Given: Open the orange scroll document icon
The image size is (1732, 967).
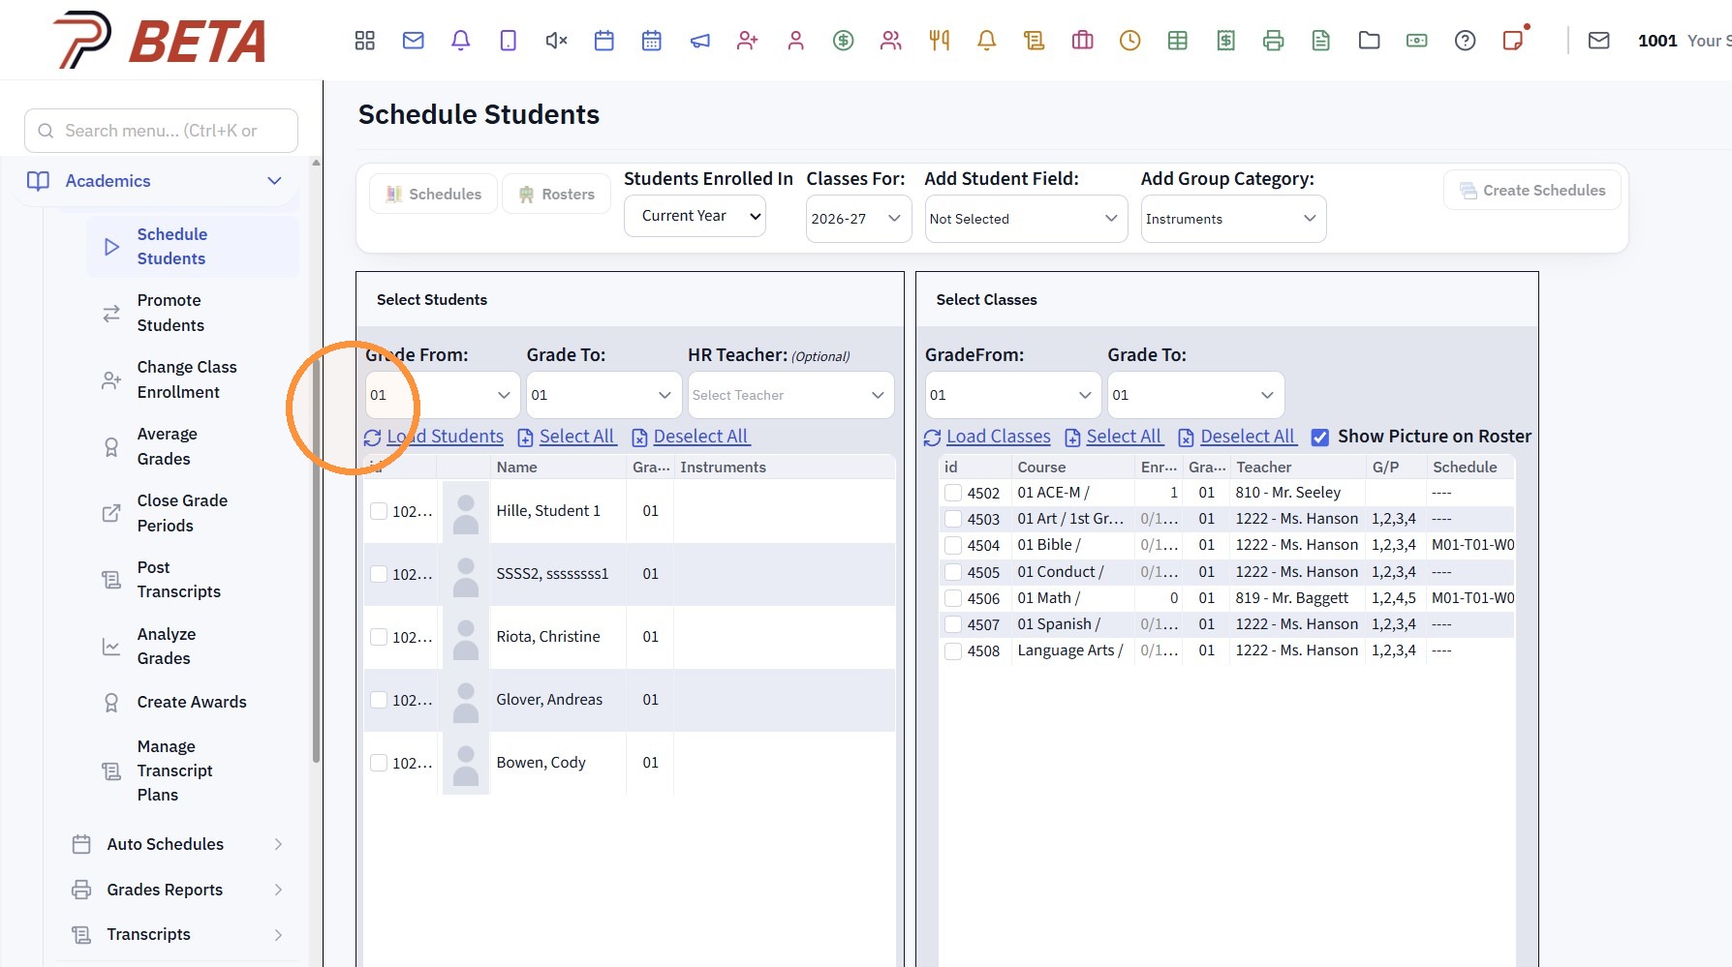Looking at the screenshot, I should click(1035, 41).
